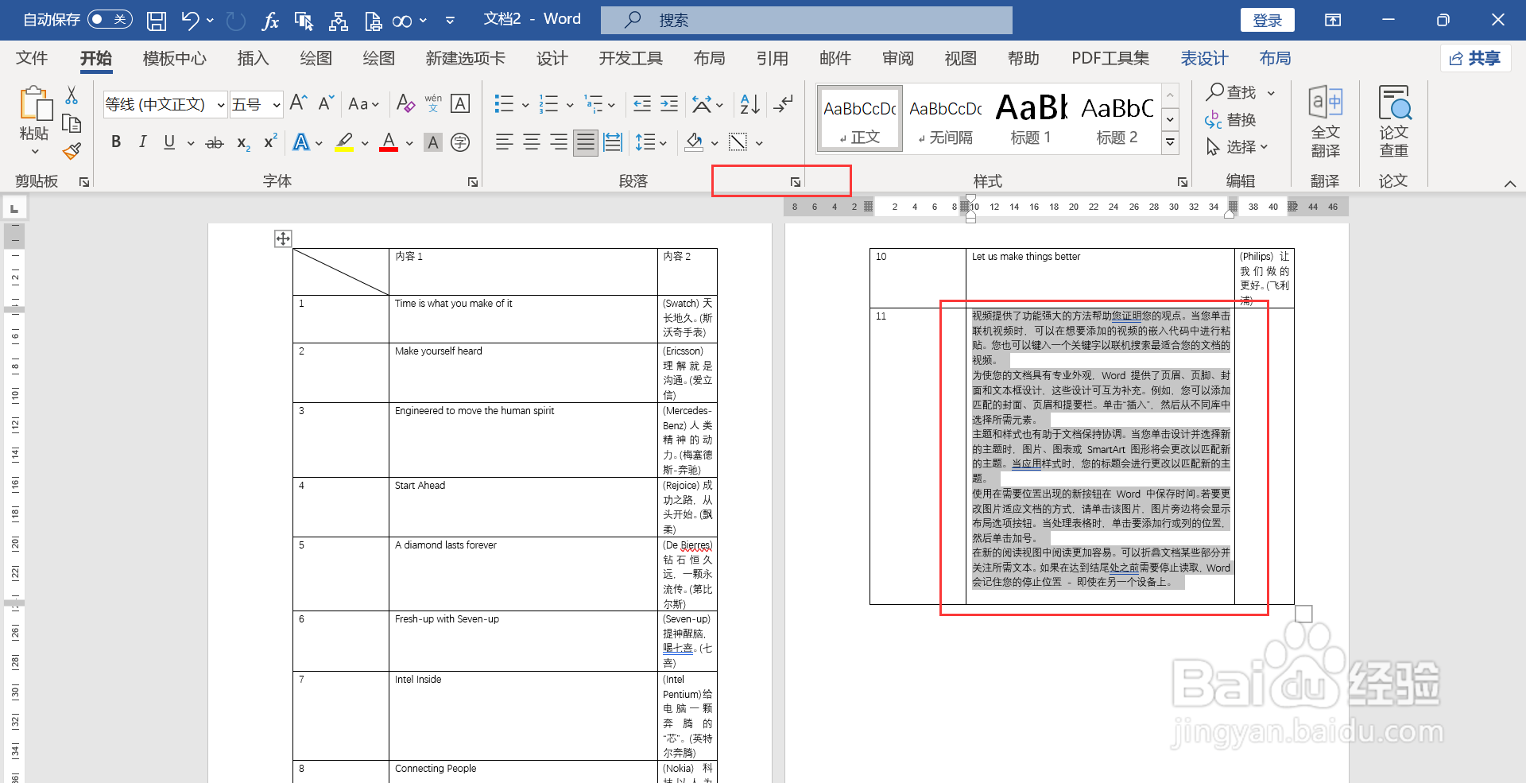Click the 查找 Find button

1233,92
